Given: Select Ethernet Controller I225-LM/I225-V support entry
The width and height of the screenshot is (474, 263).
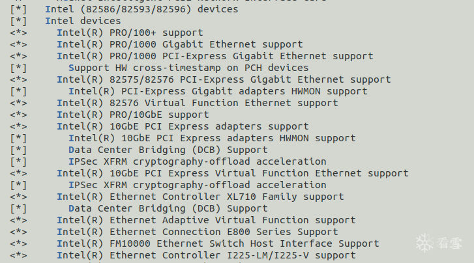Looking at the screenshot, I should (x=206, y=255).
